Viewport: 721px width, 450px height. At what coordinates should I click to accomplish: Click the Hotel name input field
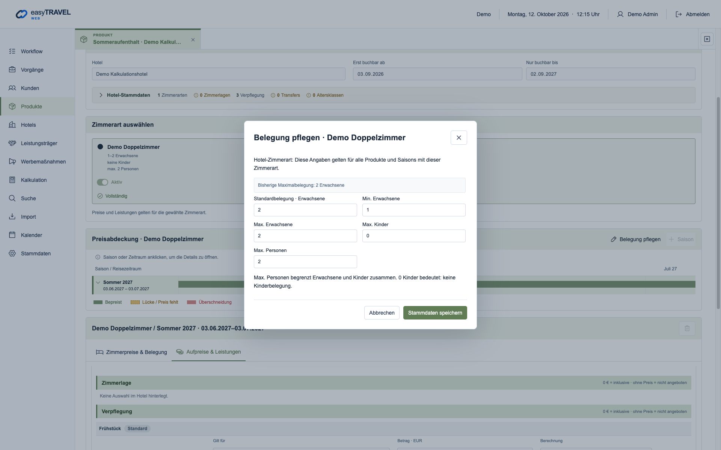click(219, 74)
